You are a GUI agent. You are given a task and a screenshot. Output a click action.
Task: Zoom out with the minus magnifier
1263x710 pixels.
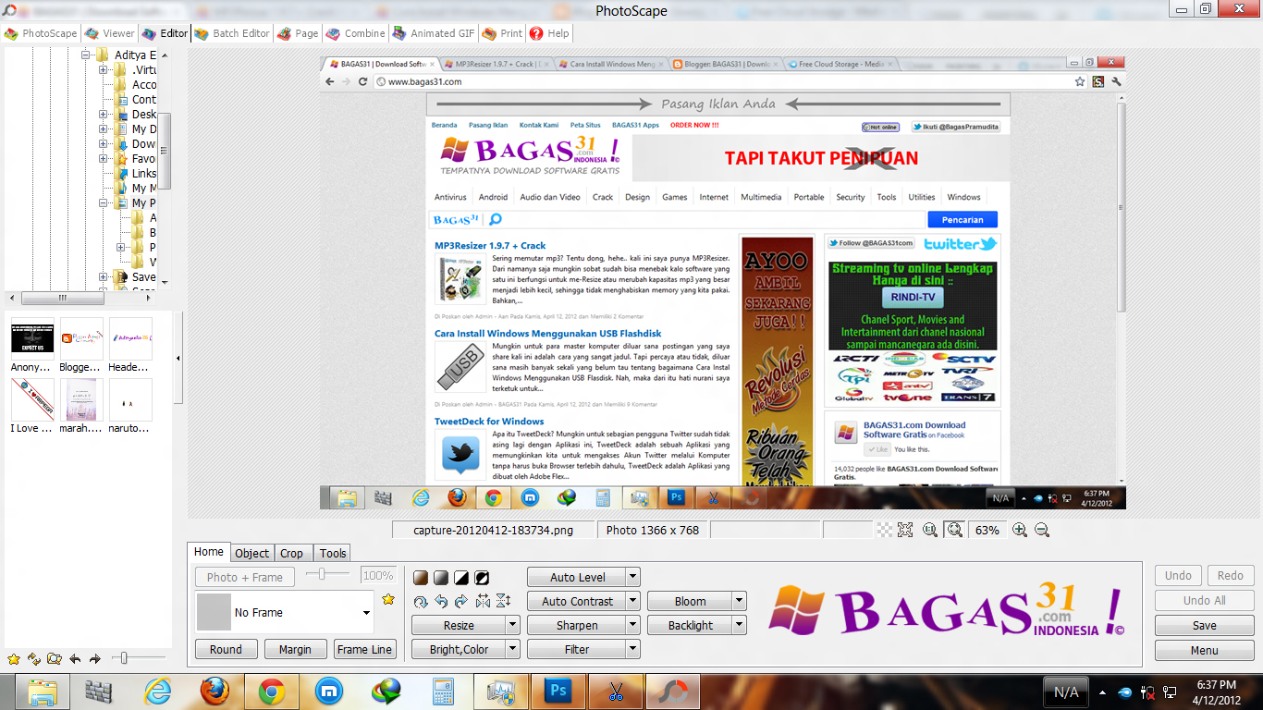(1042, 530)
